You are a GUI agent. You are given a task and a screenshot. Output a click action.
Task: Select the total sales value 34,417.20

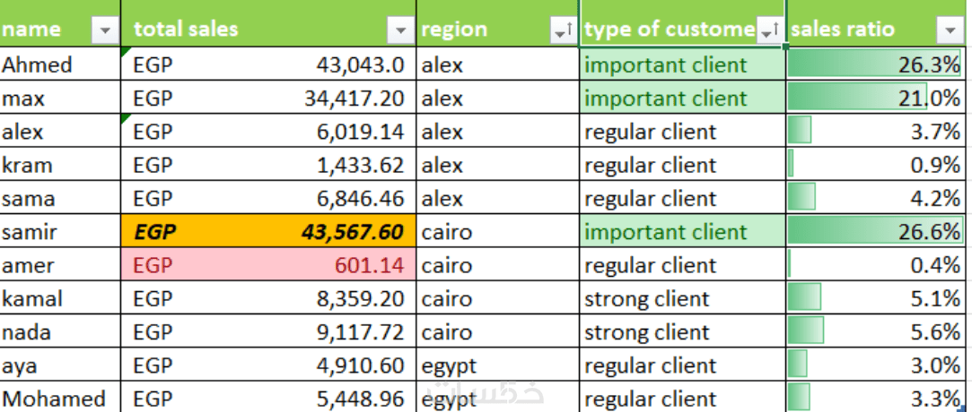(268, 99)
